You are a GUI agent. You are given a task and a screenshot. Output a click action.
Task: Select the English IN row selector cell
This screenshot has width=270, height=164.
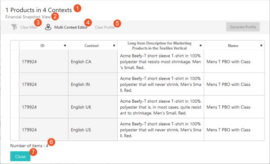click(x=15, y=84)
